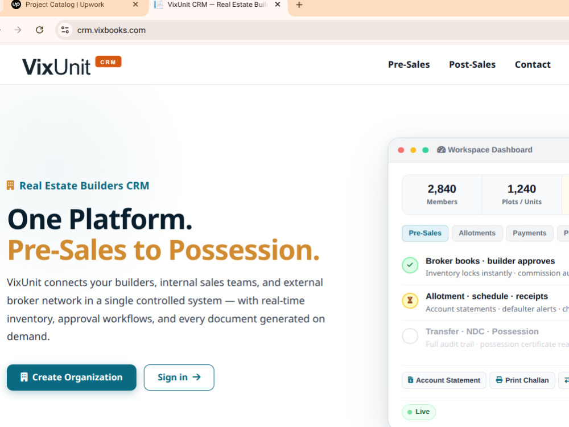Click the yellow window dot on dashboard
Viewport: 569px width, 427px height.
coord(413,150)
